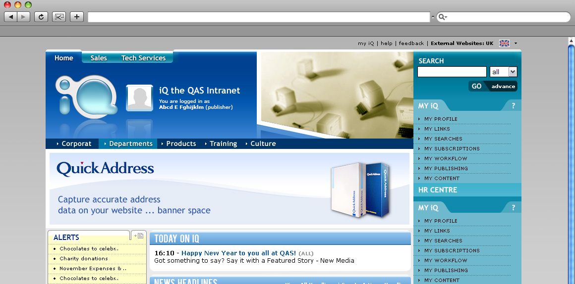Screen dimensions: 575x284
Task: Click the browser forward arrow button
Action: pyautogui.click(x=24, y=17)
